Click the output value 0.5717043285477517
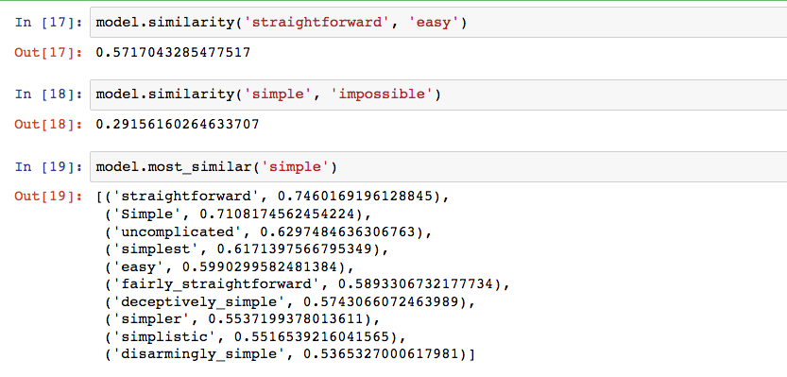The image size is (787, 377). 173,52
